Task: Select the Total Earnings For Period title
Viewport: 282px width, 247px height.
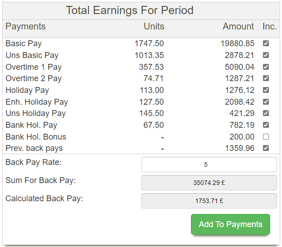Action: pos(130,10)
